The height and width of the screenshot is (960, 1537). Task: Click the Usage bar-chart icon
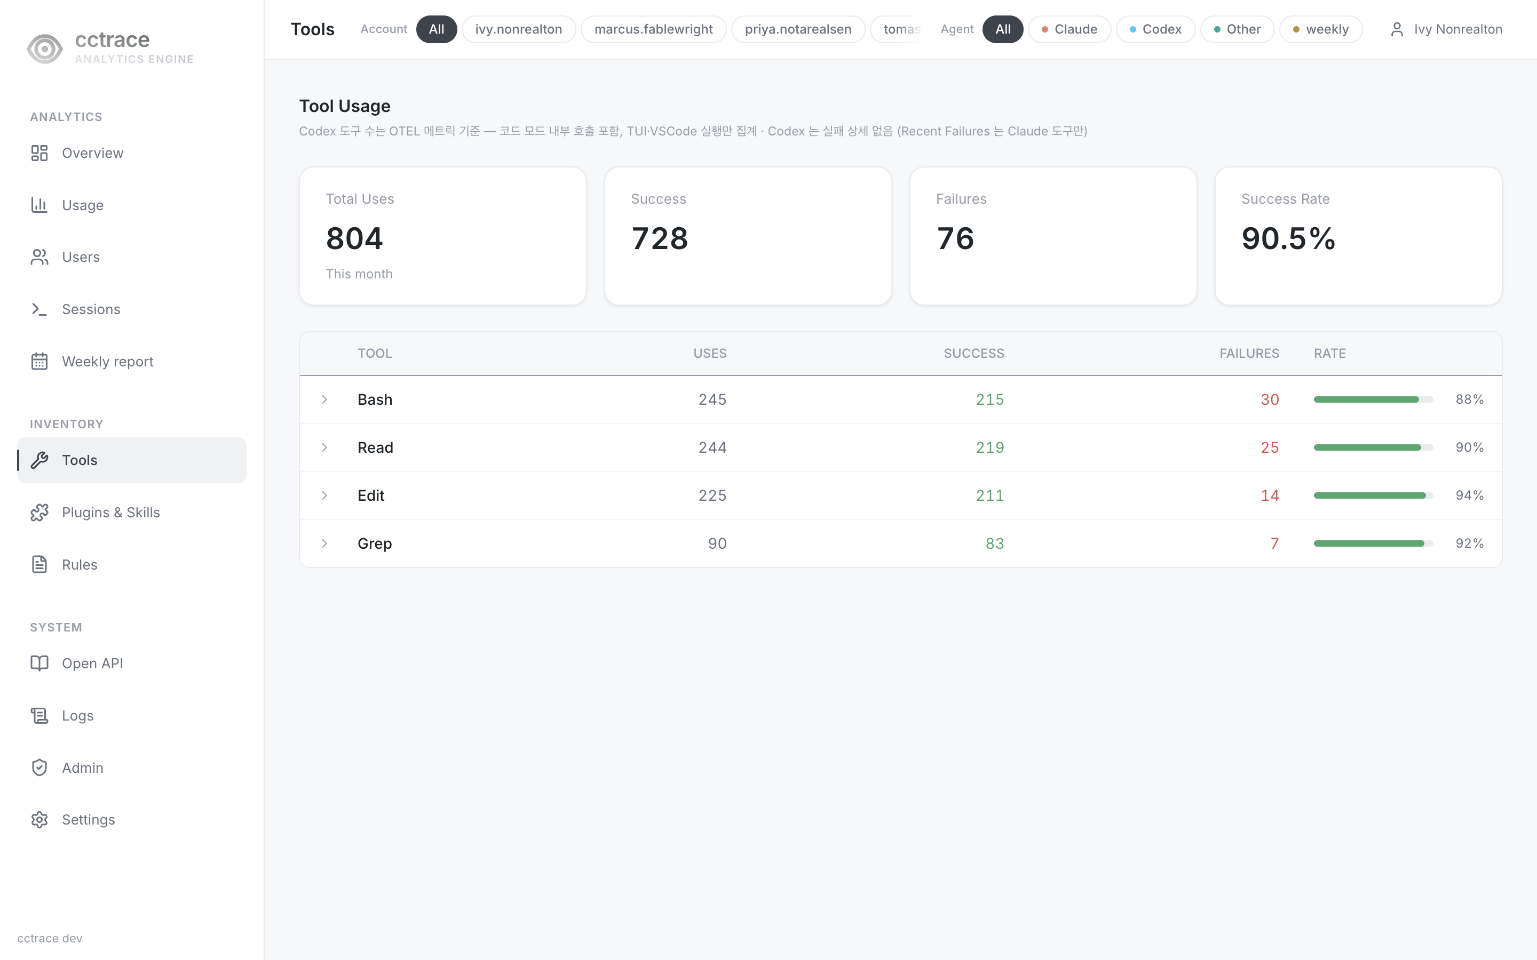(39, 205)
